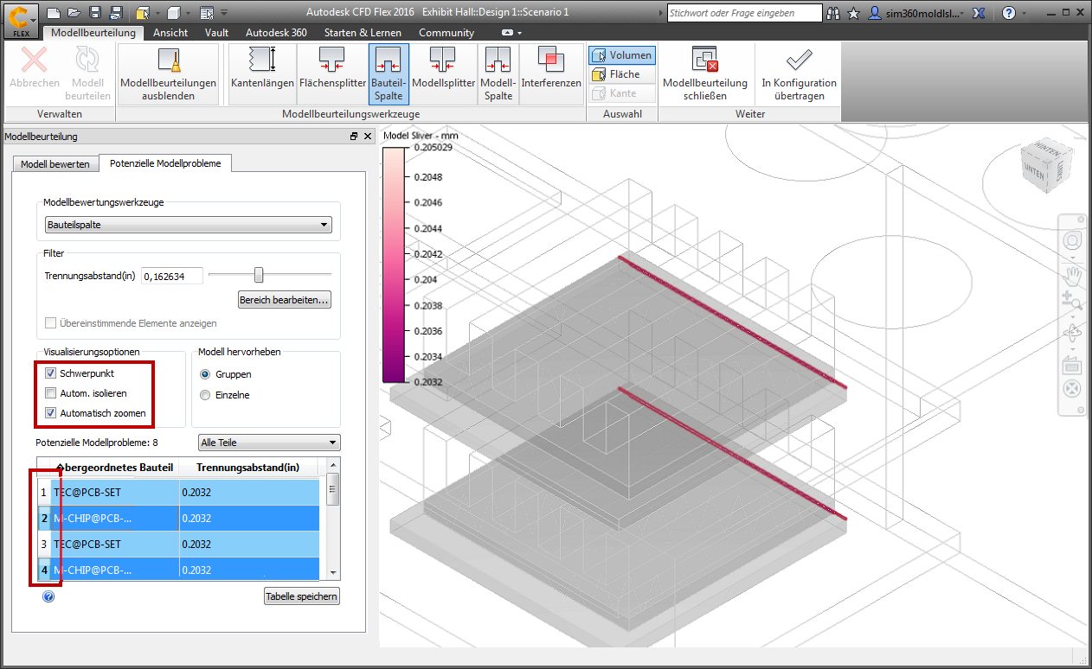The height and width of the screenshot is (669, 1092).
Task: Toggle Fläche selection mode
Action: (621, 74)
